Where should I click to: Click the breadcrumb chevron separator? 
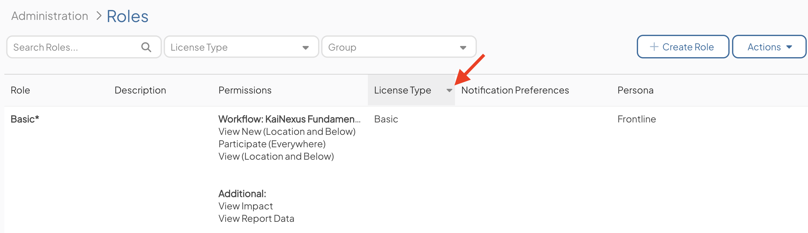(99, 16)
